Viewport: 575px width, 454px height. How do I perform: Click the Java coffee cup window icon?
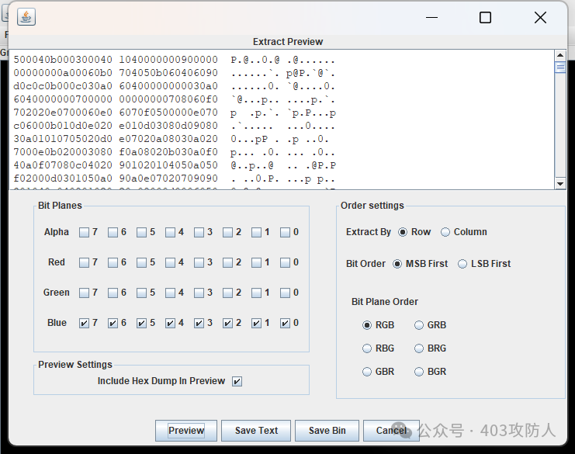coord(26,17)
